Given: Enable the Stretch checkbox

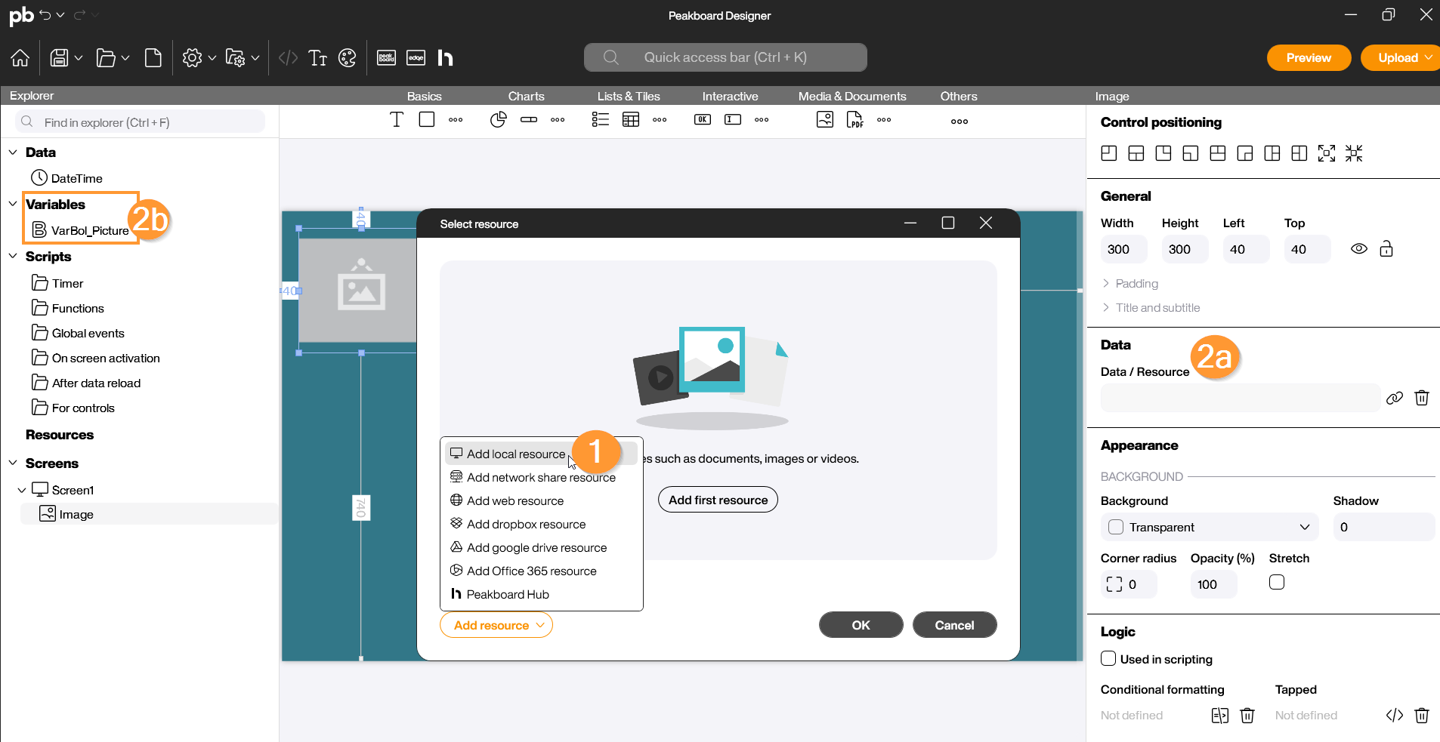Looking at the screenshot, I should coord(1277,582).
